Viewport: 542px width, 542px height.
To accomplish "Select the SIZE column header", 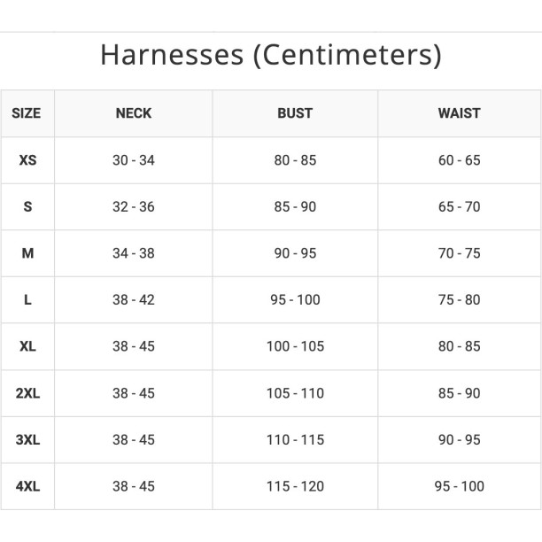I will click(x=27, y=113).
